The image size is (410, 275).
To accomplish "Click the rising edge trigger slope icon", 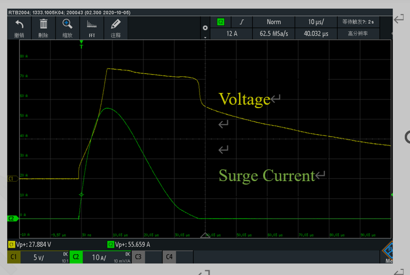I will (242, 22).
